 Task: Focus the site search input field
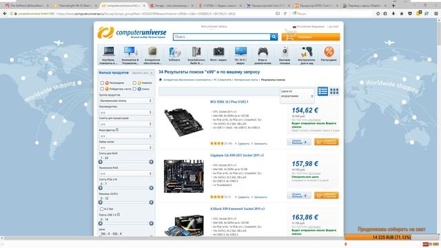(x=222, y=37)
